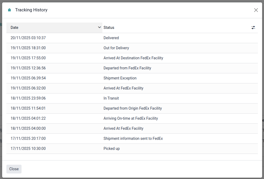Close the Tracking History dialog with X
Viewport: 264px width, 179px height.
pyautogui.click(x=256, y=10)
